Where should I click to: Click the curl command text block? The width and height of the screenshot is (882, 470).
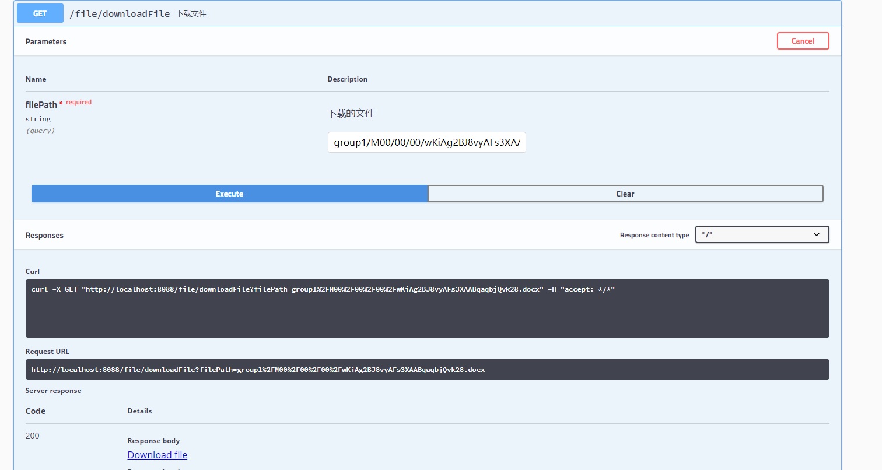pyautogui.click(x=427, y=308)
